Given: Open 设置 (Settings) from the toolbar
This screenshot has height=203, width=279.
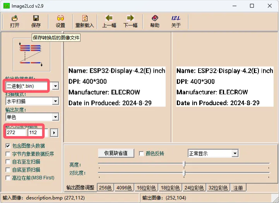Looking at the screenshot, I should pyautogui.click(x=60, y=18).
